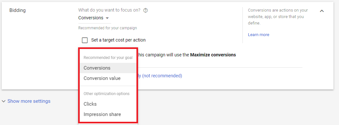Click the 'Set a target cost per action' label
This screenshot has width=339, height=125.
coord(118,40)
